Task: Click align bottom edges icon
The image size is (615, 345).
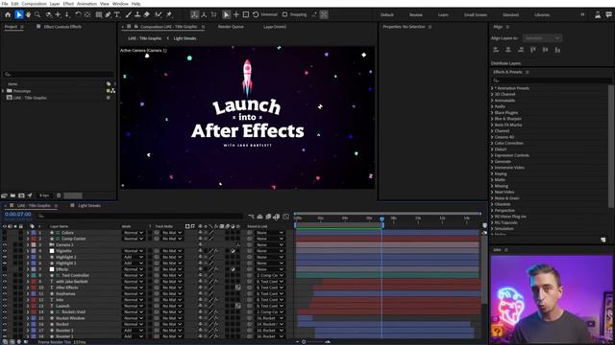Action: point(557,50)
